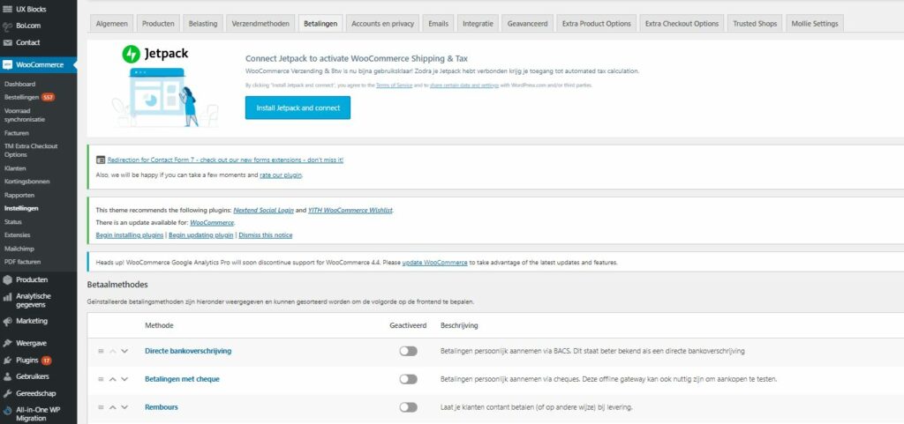Open Voorraad synchronisatie submenu item
Screen dimensions: 904x424
(24, 115)
